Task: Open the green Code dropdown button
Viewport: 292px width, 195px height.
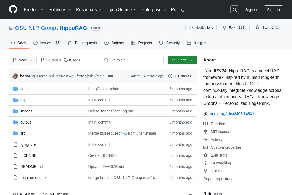Action: 182,60
